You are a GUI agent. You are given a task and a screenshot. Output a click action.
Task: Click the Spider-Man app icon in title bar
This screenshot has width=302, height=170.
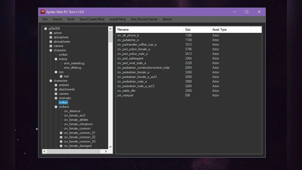[43, 12]
